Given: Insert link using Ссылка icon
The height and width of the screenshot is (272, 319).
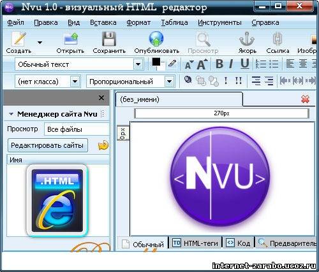Looking at the screenshot, I should coord(278,39).
